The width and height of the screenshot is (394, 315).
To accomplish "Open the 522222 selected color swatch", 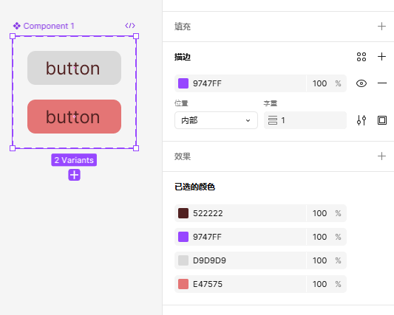I will pos(183,213).
